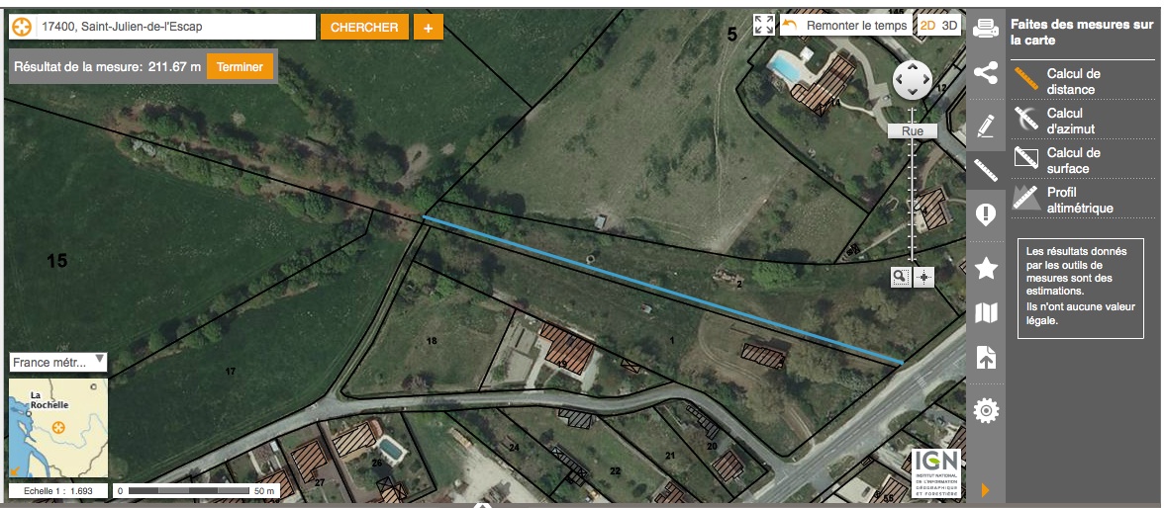Open the settings gear icon
Viewport: 1165px width, 508px height.
click(x=985, y=410)
